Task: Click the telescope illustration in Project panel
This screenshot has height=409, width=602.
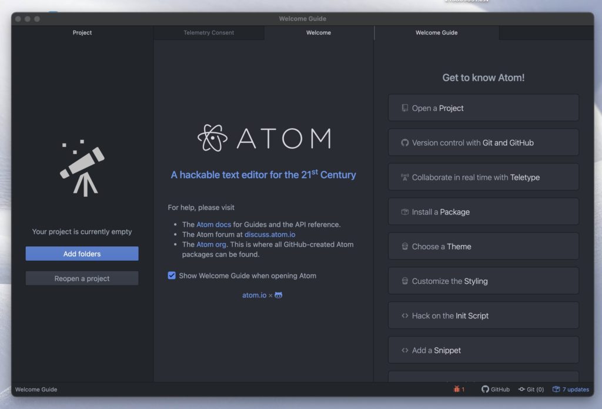Action: click(82, 168)
